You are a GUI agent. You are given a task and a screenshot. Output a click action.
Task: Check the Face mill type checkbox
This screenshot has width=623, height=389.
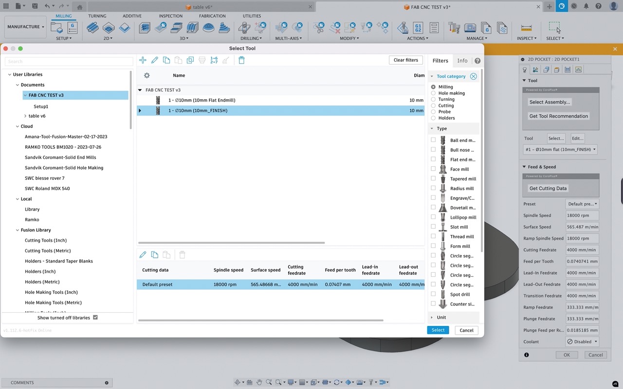click(x=433, y=169)
